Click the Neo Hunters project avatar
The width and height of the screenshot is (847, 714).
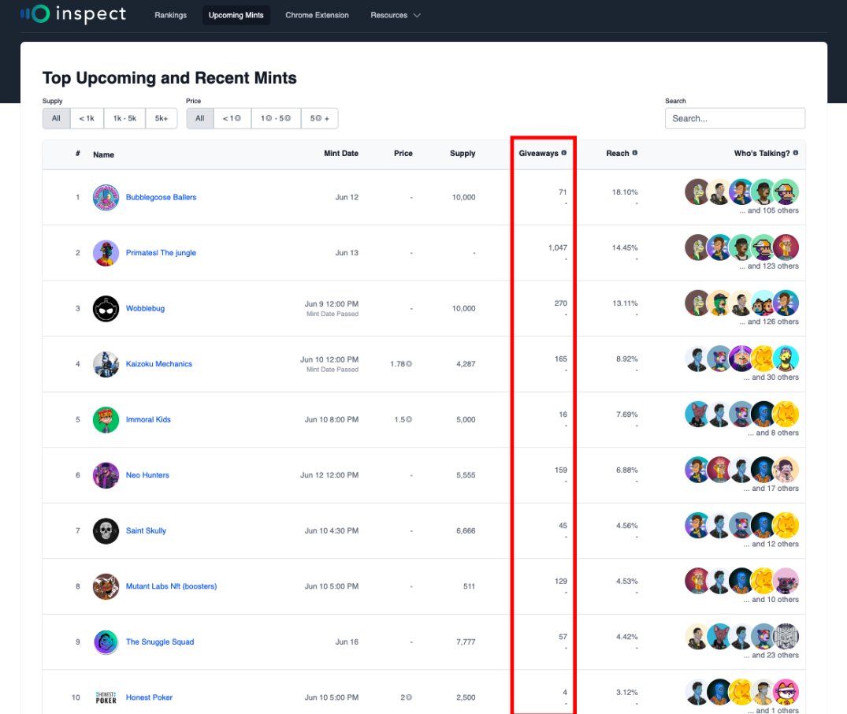point(106,474)
